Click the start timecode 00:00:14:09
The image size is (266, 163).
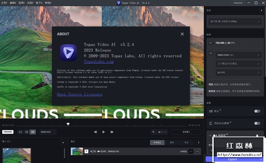coord(8,125)
